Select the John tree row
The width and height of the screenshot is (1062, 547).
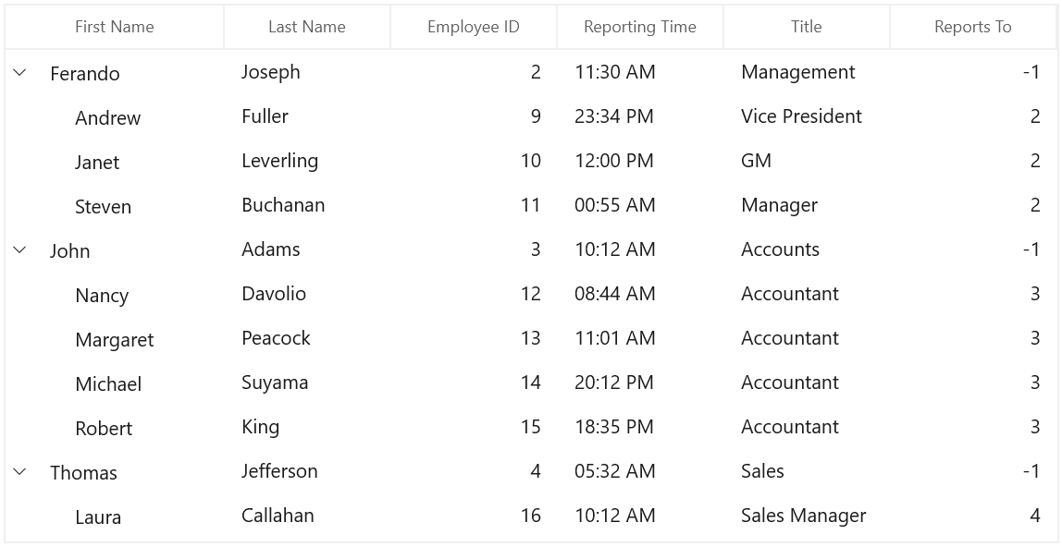(x=531, y=249)
